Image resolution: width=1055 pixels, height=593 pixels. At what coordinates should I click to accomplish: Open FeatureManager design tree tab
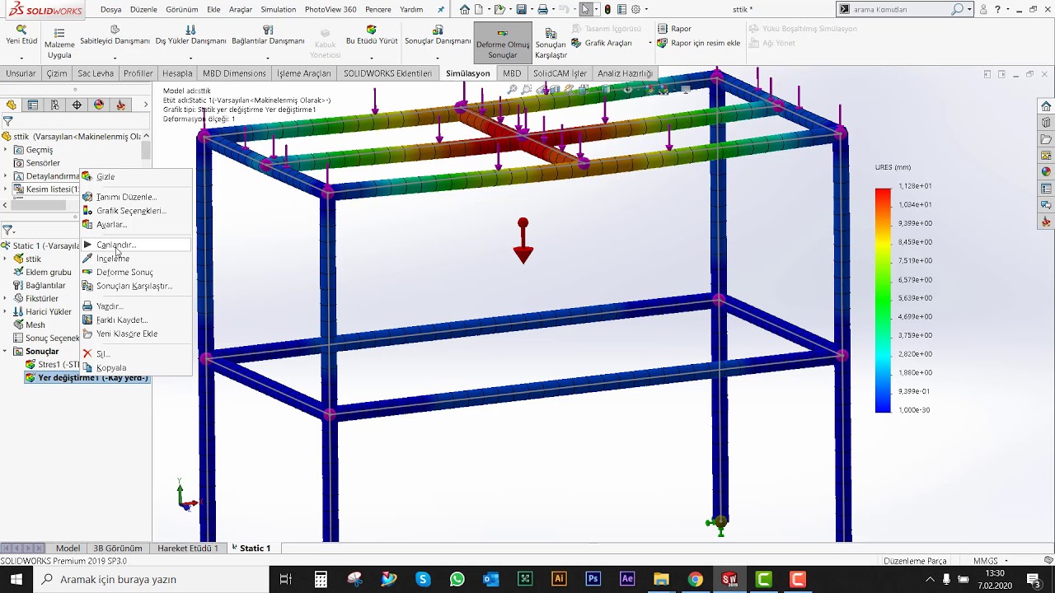click(x=11, y=105)
